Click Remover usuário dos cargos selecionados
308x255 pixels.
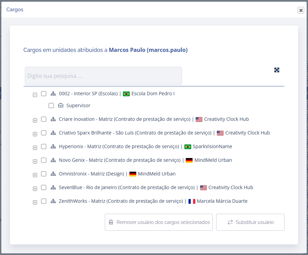click(x=159, y=222)
